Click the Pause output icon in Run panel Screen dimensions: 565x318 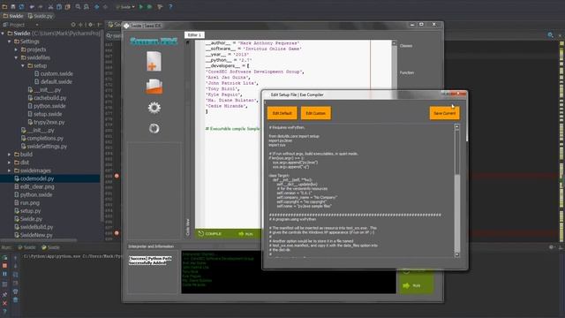click(4, 274)
